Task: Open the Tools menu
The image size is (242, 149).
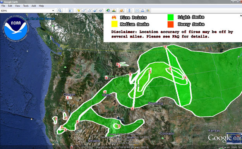Action: tap(26, 6)
